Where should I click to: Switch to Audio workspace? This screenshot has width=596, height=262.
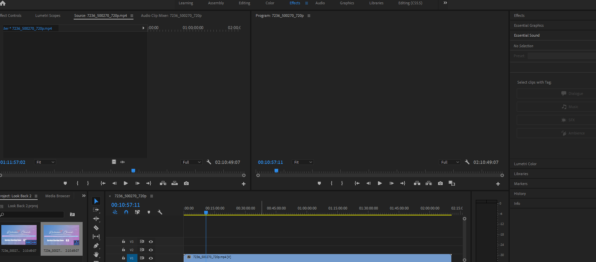click(x=320, y=3)
